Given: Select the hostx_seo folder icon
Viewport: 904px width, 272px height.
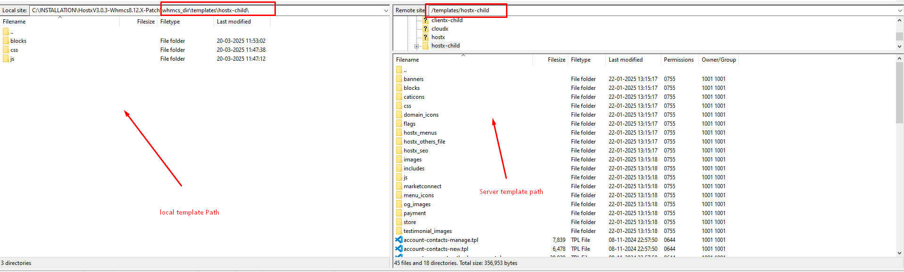Looking at the screenshot, I should tap(399, 151).
